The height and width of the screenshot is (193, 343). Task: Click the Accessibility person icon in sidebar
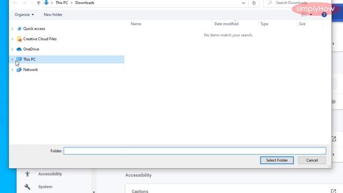(x=27, y=174)
